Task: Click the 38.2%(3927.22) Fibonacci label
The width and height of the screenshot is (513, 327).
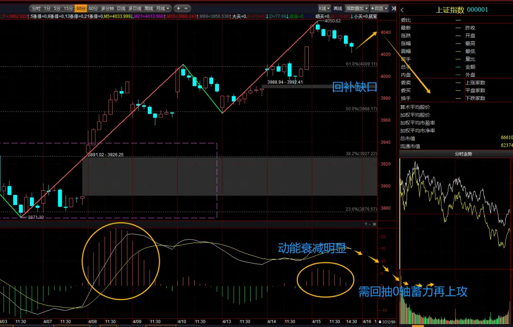Action: 361,154
